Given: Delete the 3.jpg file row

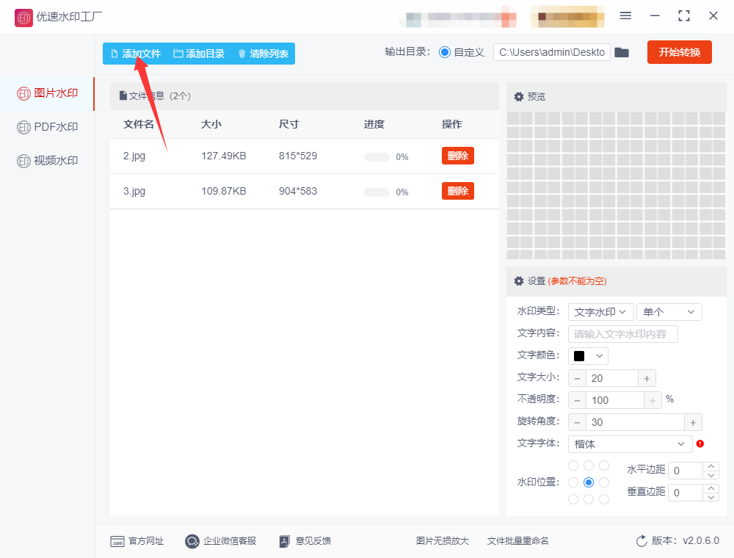Looking at the screenshot, I should pyautogui.click(x=458, y=191).
